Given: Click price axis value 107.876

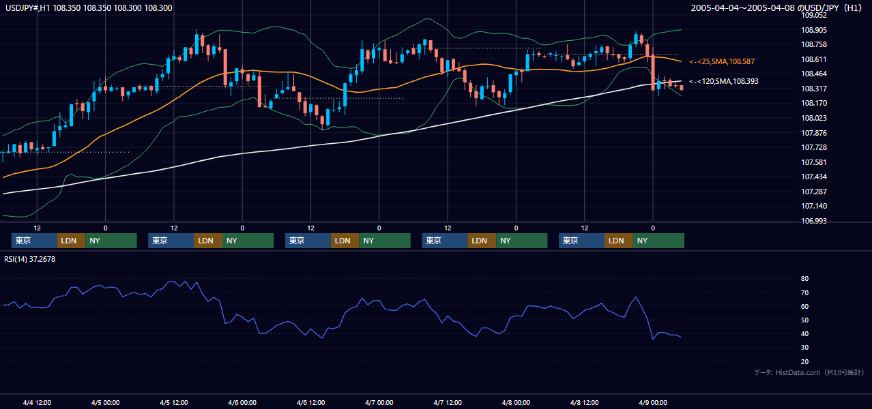Looking at the screenshot, I should (x=815, y=133).
